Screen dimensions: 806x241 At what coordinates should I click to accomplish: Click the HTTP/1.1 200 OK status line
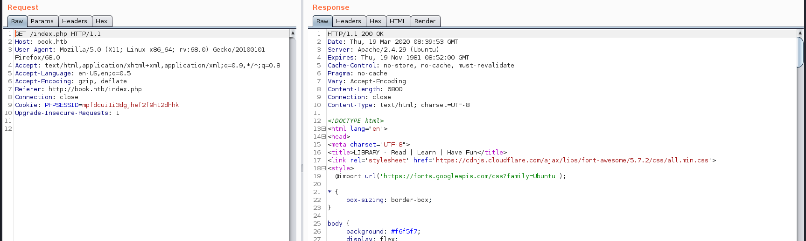click(356, 34)
